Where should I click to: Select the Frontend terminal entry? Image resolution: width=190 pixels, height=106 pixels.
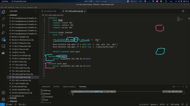tap(49, 97)
